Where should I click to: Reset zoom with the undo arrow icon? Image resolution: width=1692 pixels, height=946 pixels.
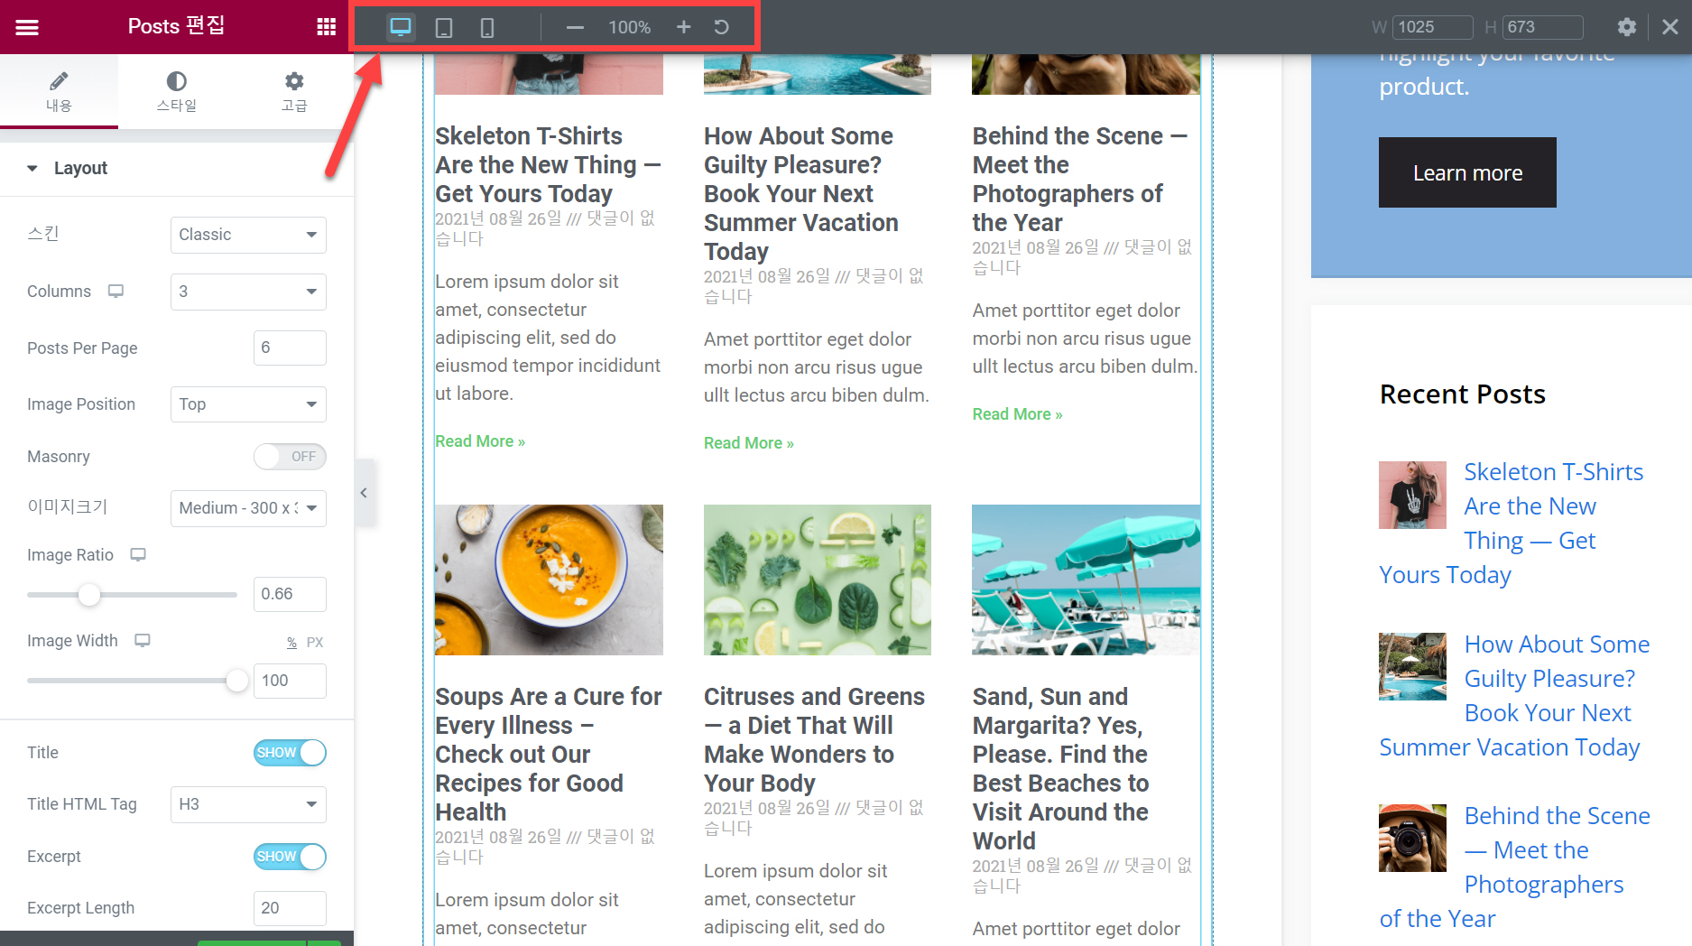tap(721, 27)
